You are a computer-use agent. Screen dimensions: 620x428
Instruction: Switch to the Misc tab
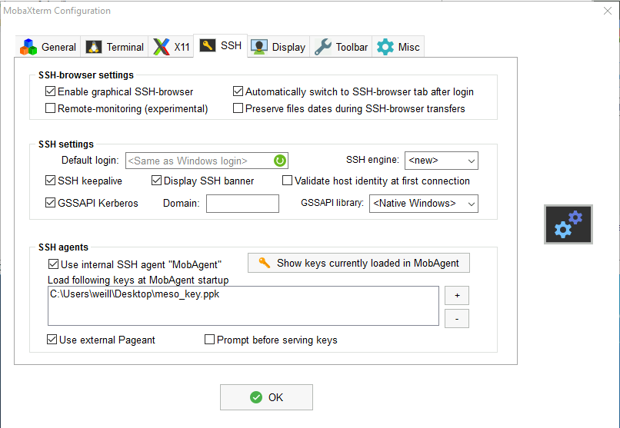click(398, 47)
